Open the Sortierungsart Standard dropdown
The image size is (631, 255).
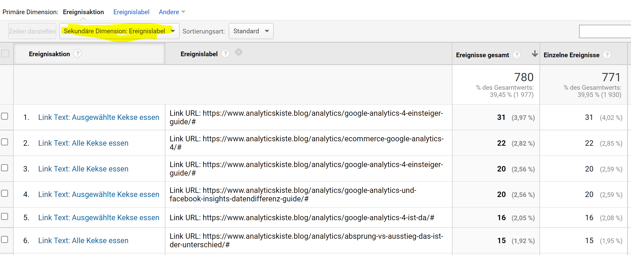[x=251, y=31]
